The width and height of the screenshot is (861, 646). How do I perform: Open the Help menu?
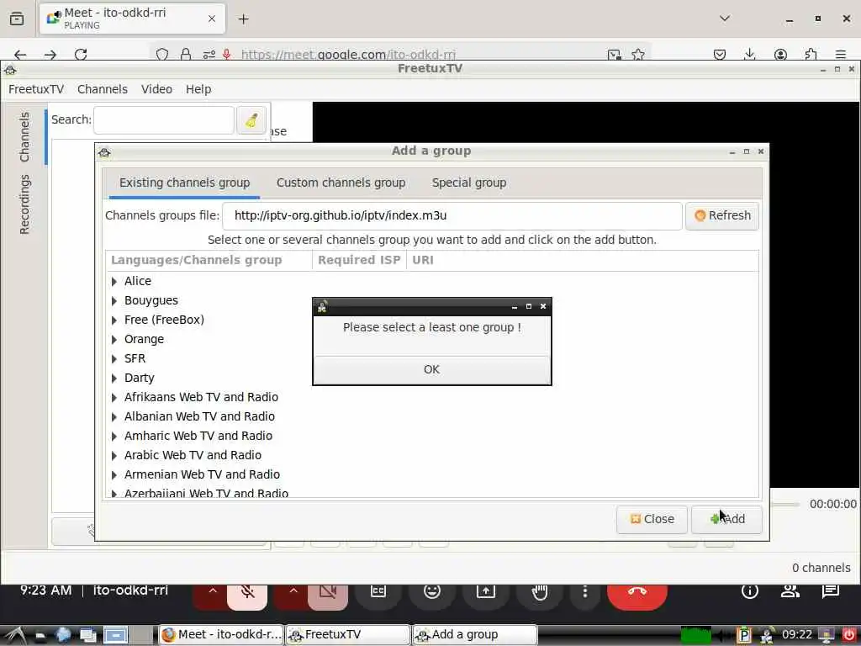tap(198, 89)
